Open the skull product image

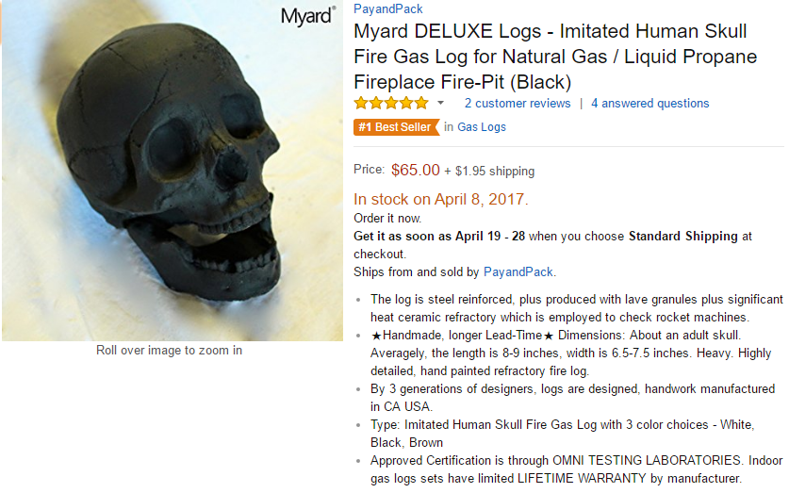pos(170,174)
